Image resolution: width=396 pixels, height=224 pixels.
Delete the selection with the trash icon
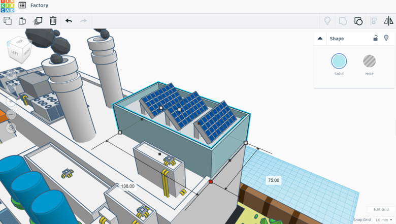point(53,21)
